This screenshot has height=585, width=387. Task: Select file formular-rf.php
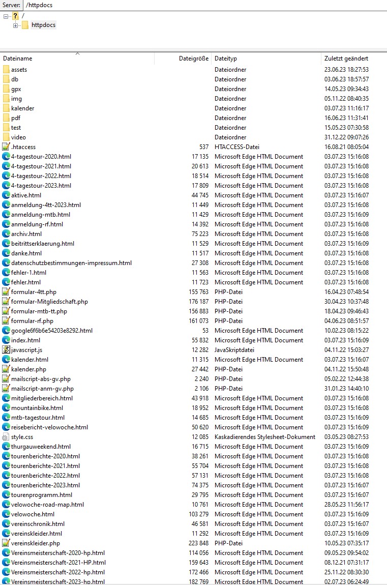pyautogui.click(x=32, y=321)
